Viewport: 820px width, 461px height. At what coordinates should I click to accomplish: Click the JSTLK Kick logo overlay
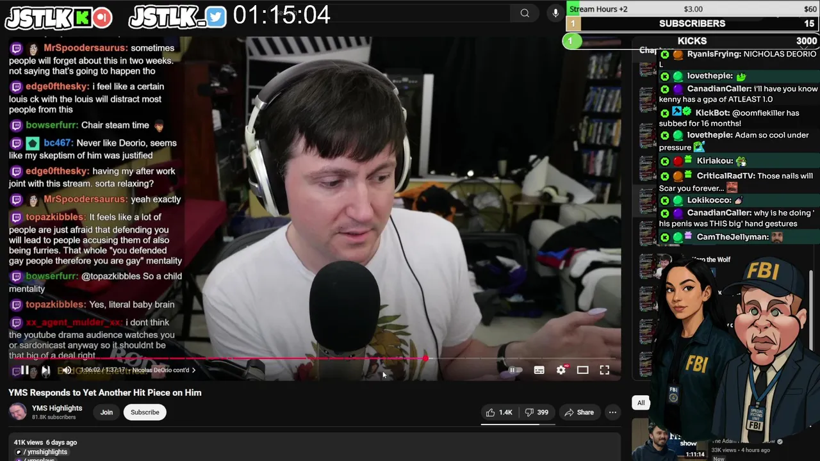(x=59, y=18)
